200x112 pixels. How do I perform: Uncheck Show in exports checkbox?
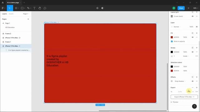click(172, 41)
